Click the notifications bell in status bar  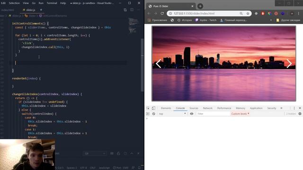[139, 168]
